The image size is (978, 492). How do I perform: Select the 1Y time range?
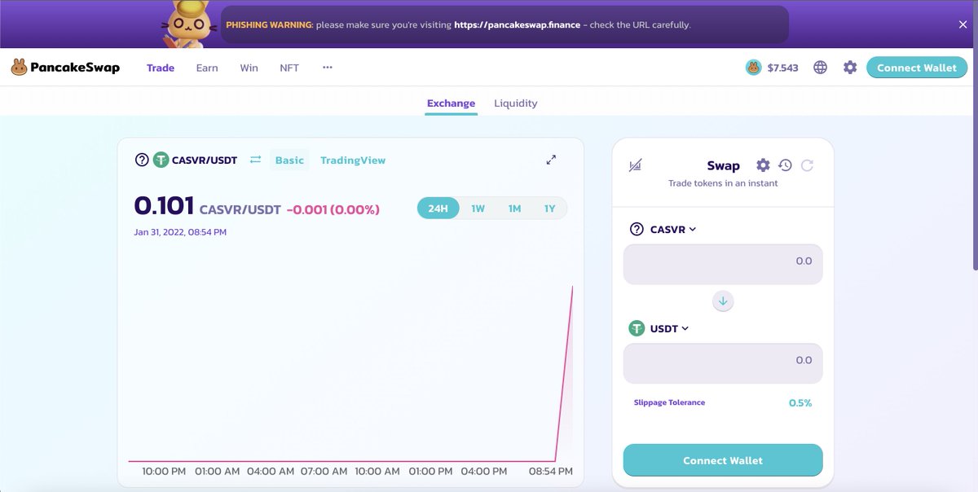(550, 209)
